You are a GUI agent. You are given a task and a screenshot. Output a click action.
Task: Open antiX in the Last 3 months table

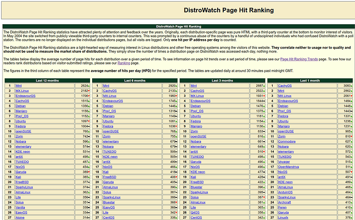[x=194, y=151]
